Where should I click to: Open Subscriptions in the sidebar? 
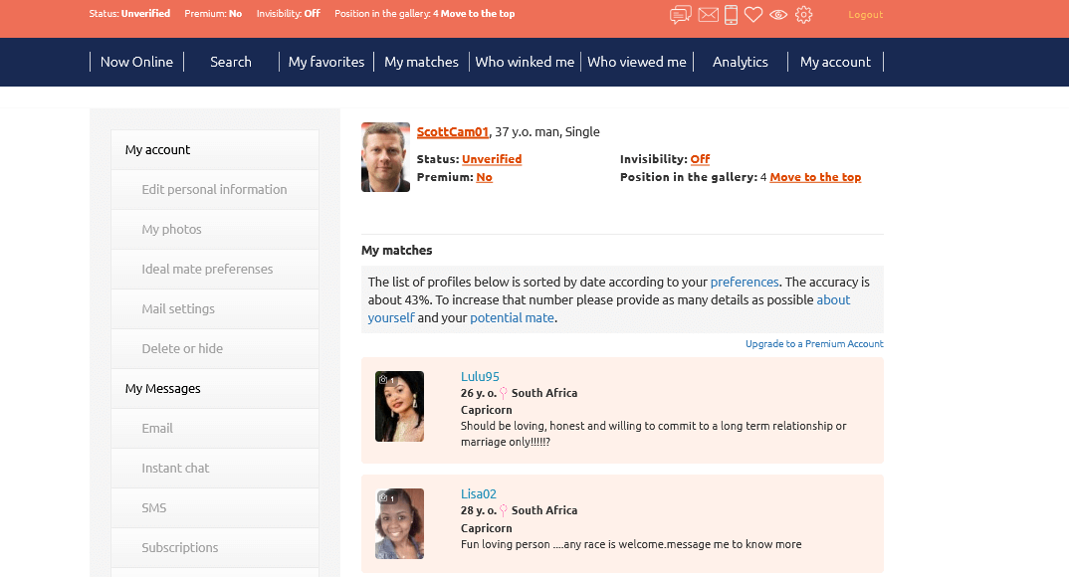pos(215,548)
